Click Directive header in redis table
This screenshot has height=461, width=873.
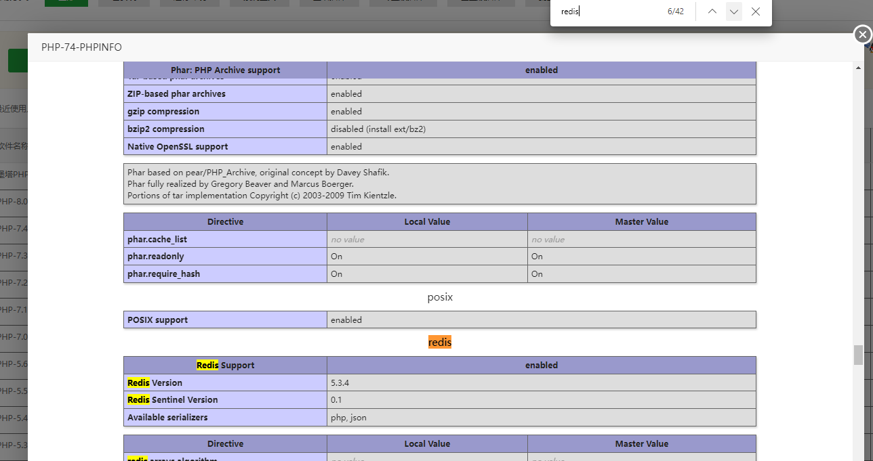click(x=225, y=444)
